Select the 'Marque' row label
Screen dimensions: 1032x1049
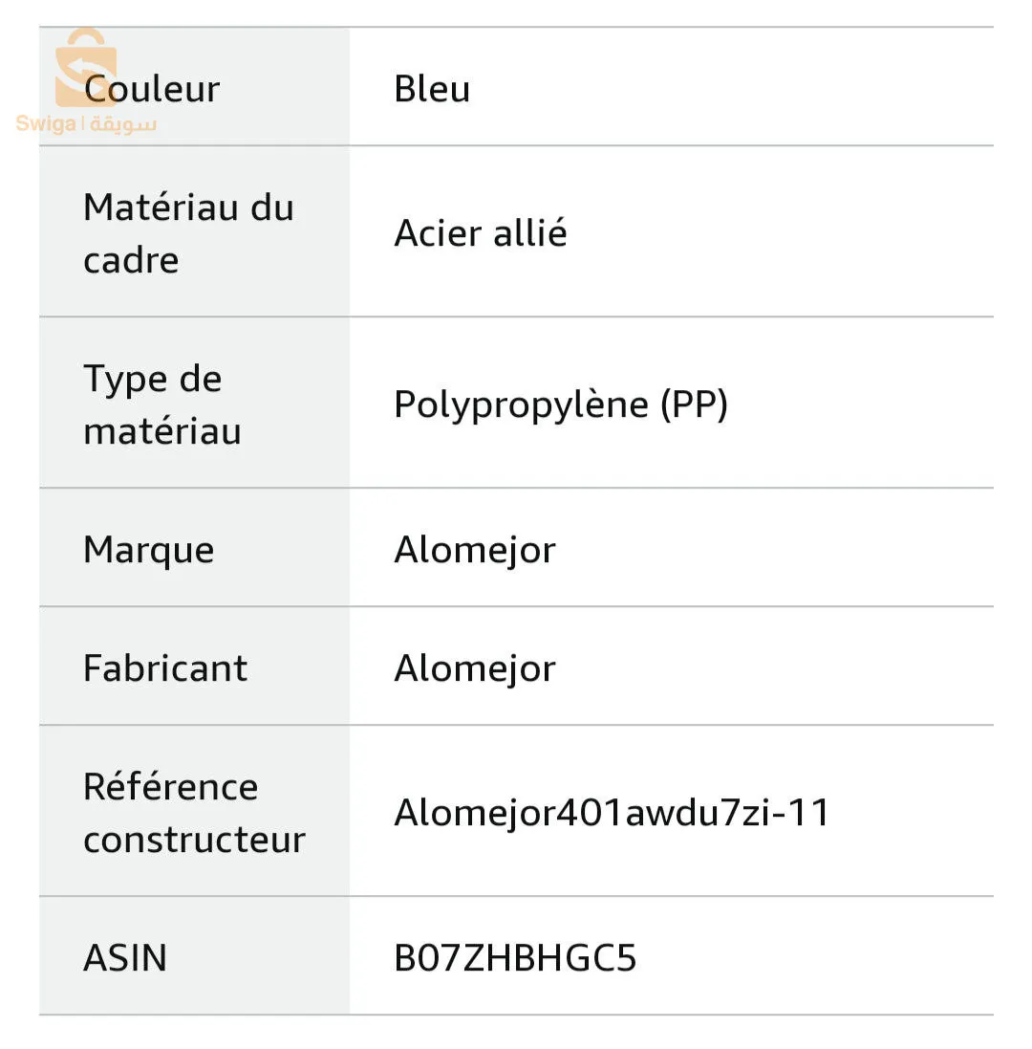click(x=148, y=550)
